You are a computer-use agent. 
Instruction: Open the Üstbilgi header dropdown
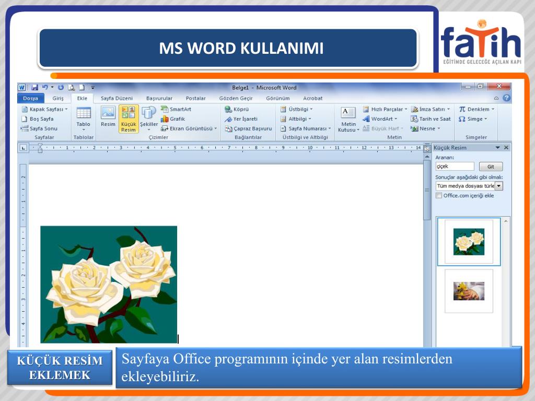click(311, 109)
